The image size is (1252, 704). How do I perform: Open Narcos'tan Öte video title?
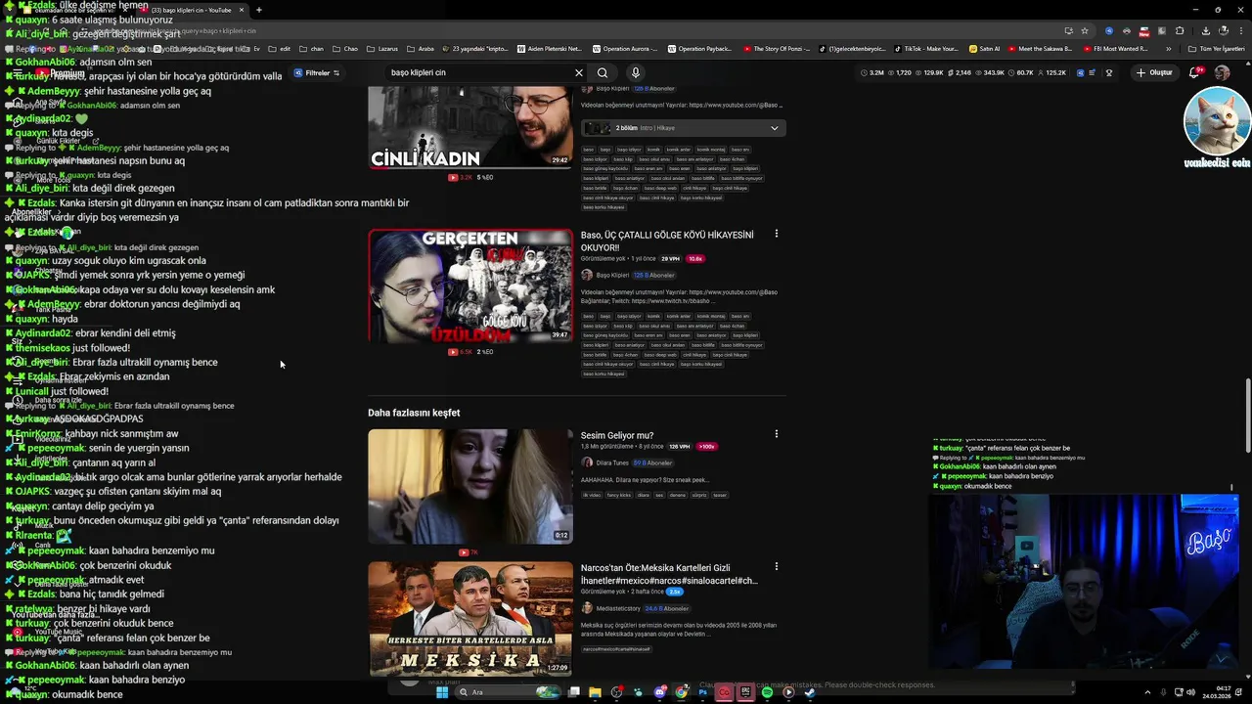point(669,574)
